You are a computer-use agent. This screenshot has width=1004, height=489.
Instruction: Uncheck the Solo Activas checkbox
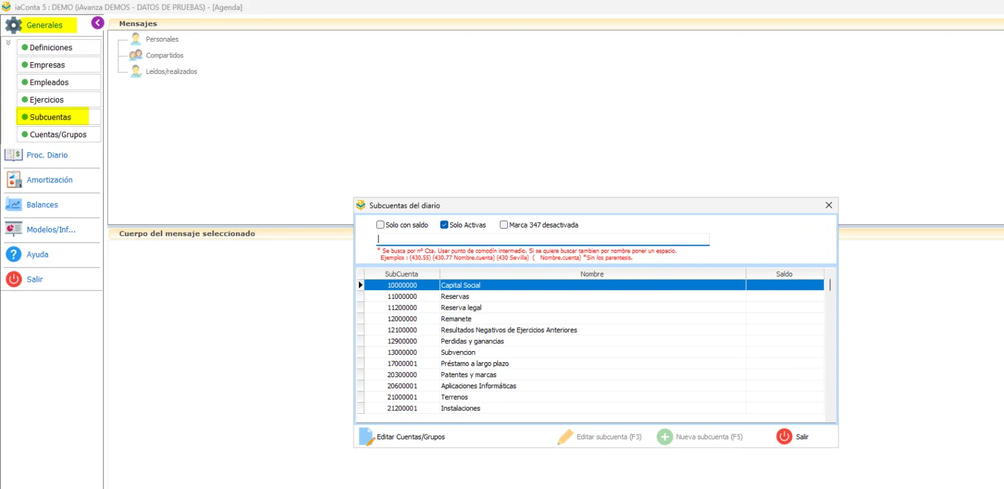(444, 225)
